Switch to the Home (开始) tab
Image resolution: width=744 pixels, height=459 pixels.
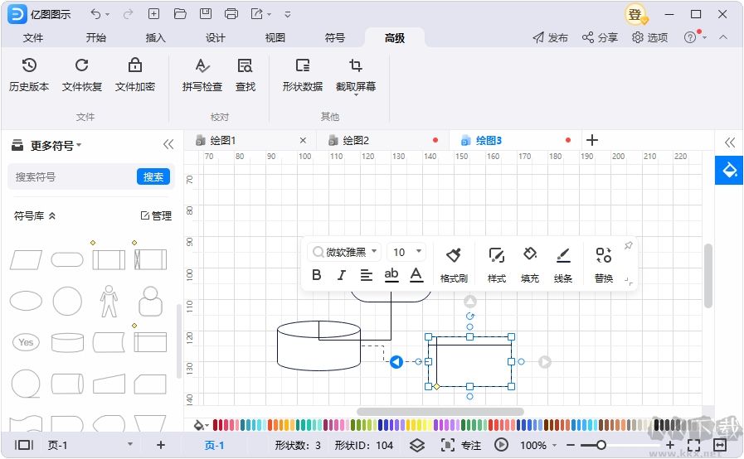95,37
